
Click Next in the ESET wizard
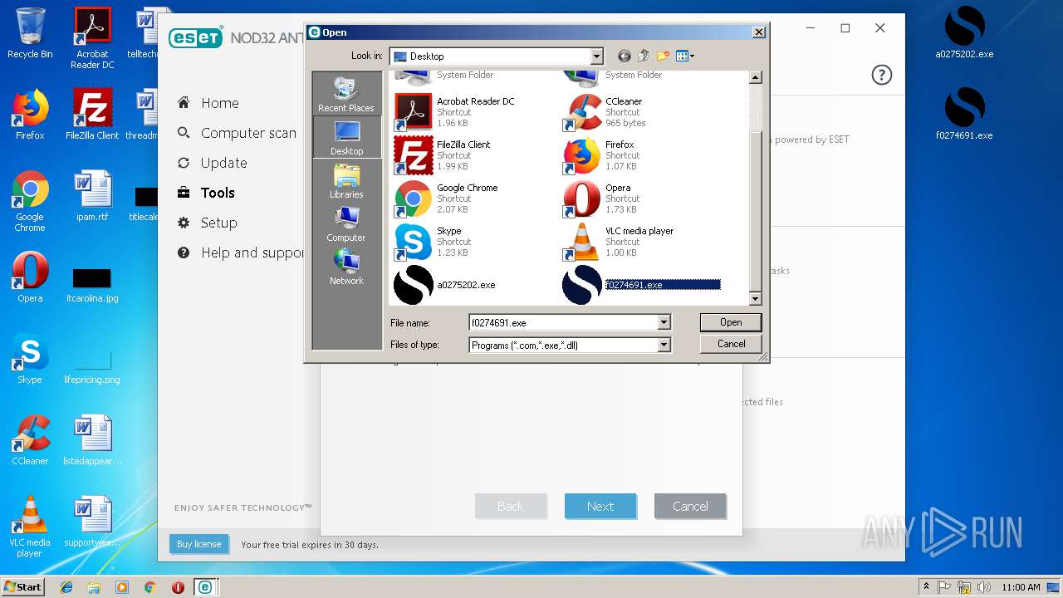coord(600,506)
